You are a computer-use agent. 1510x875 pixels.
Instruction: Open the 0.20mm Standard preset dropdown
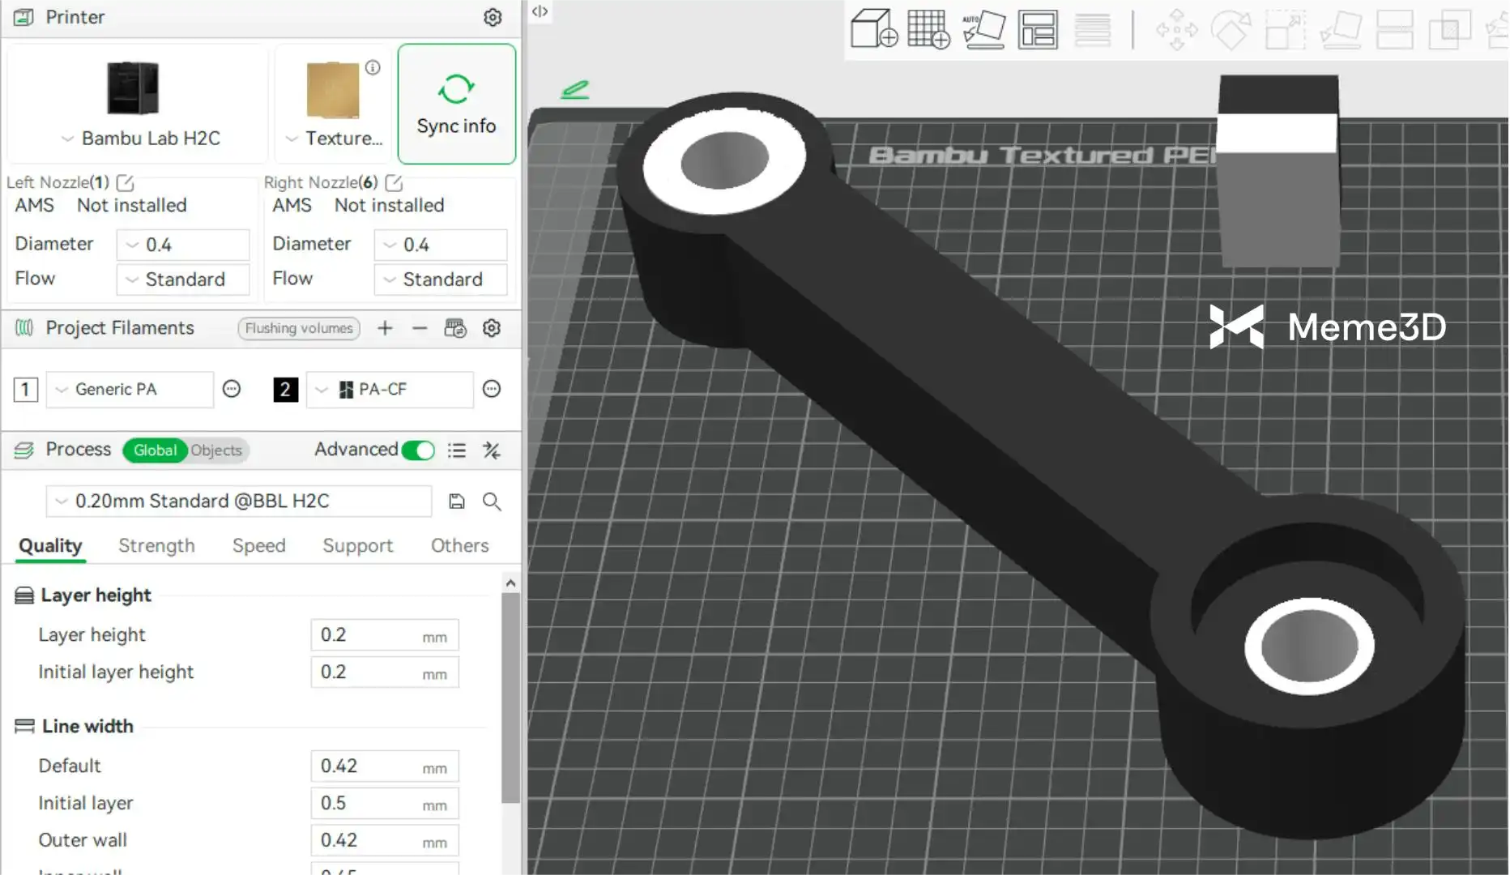pyautogui.click(x=238, y=502)
